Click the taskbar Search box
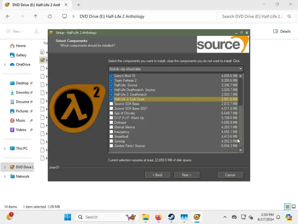 [107, 217]
